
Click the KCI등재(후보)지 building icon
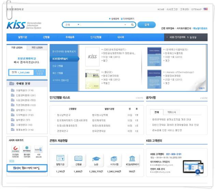(x=132, y=159)
